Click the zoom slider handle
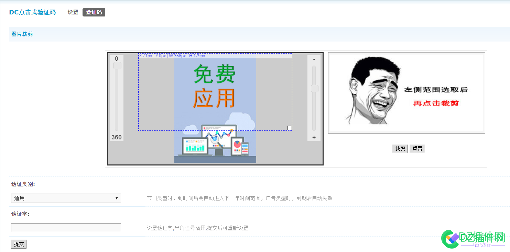This screenshot has width=510, height=252. [314, 89]
